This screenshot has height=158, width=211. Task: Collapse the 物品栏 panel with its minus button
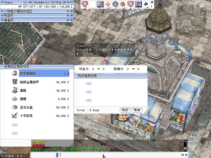coord(68,16)
